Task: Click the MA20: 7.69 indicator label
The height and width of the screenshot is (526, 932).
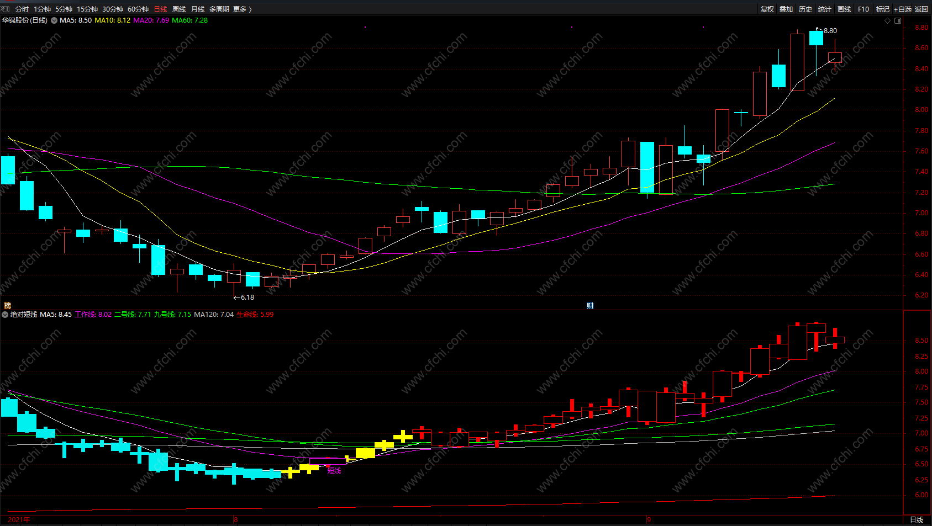Action: pos(151,20)
